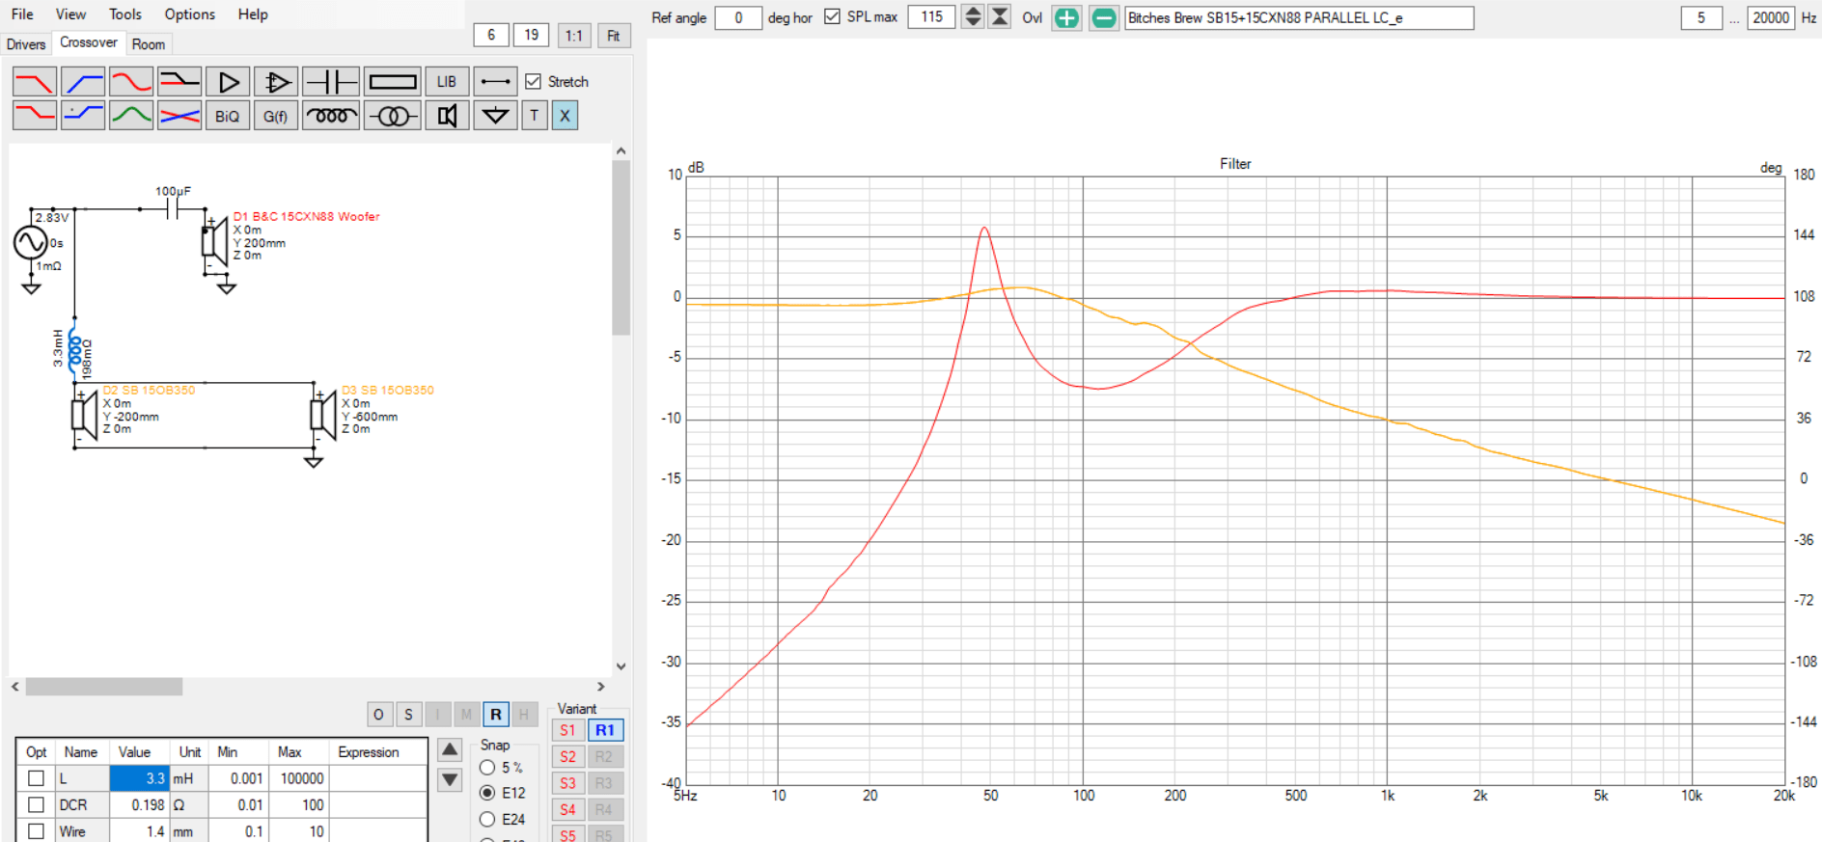Add a capacitor component

point(331,82)
